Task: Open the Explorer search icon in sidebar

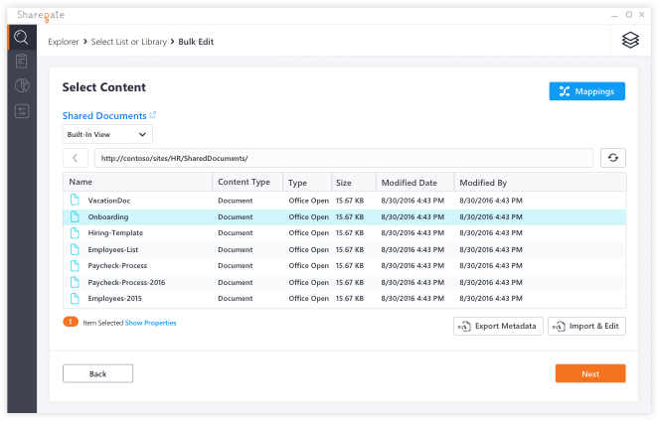Action: click(21, 38)
